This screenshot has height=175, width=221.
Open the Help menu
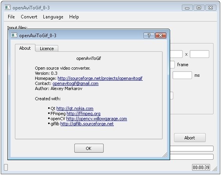point(74,17)
